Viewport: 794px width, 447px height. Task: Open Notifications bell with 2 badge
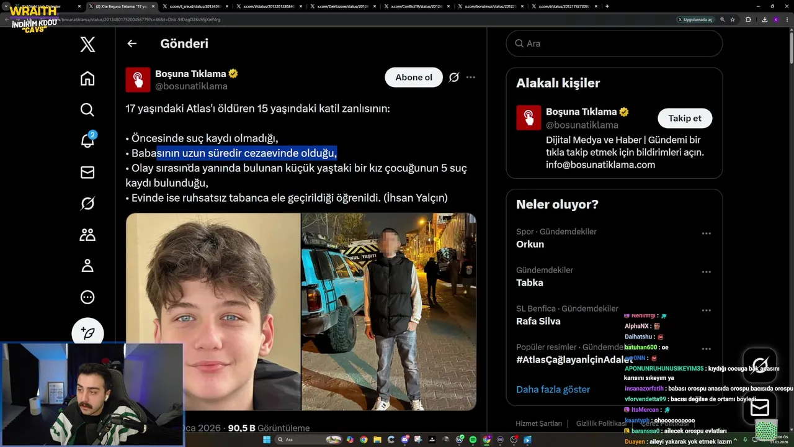(87, 140)
